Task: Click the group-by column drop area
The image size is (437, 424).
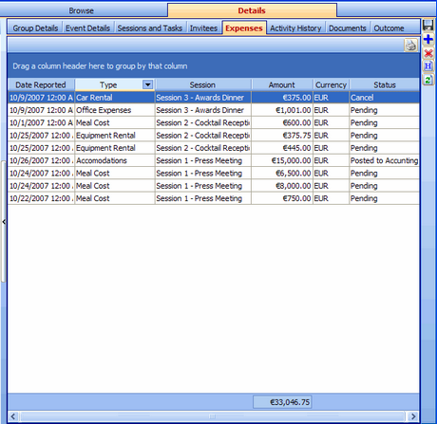Action: pos(214,65)
